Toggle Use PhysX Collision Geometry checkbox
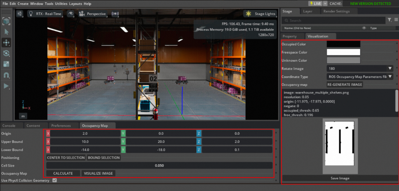The width and height of the screenshot is (399, 191). pyautogui.click(x=54, y=180)
